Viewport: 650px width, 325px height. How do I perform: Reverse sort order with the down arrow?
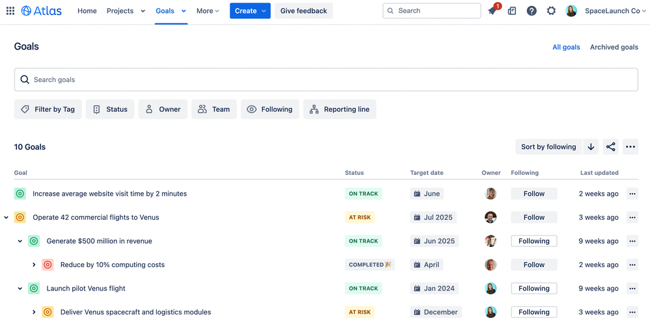[x=591, y=146]
